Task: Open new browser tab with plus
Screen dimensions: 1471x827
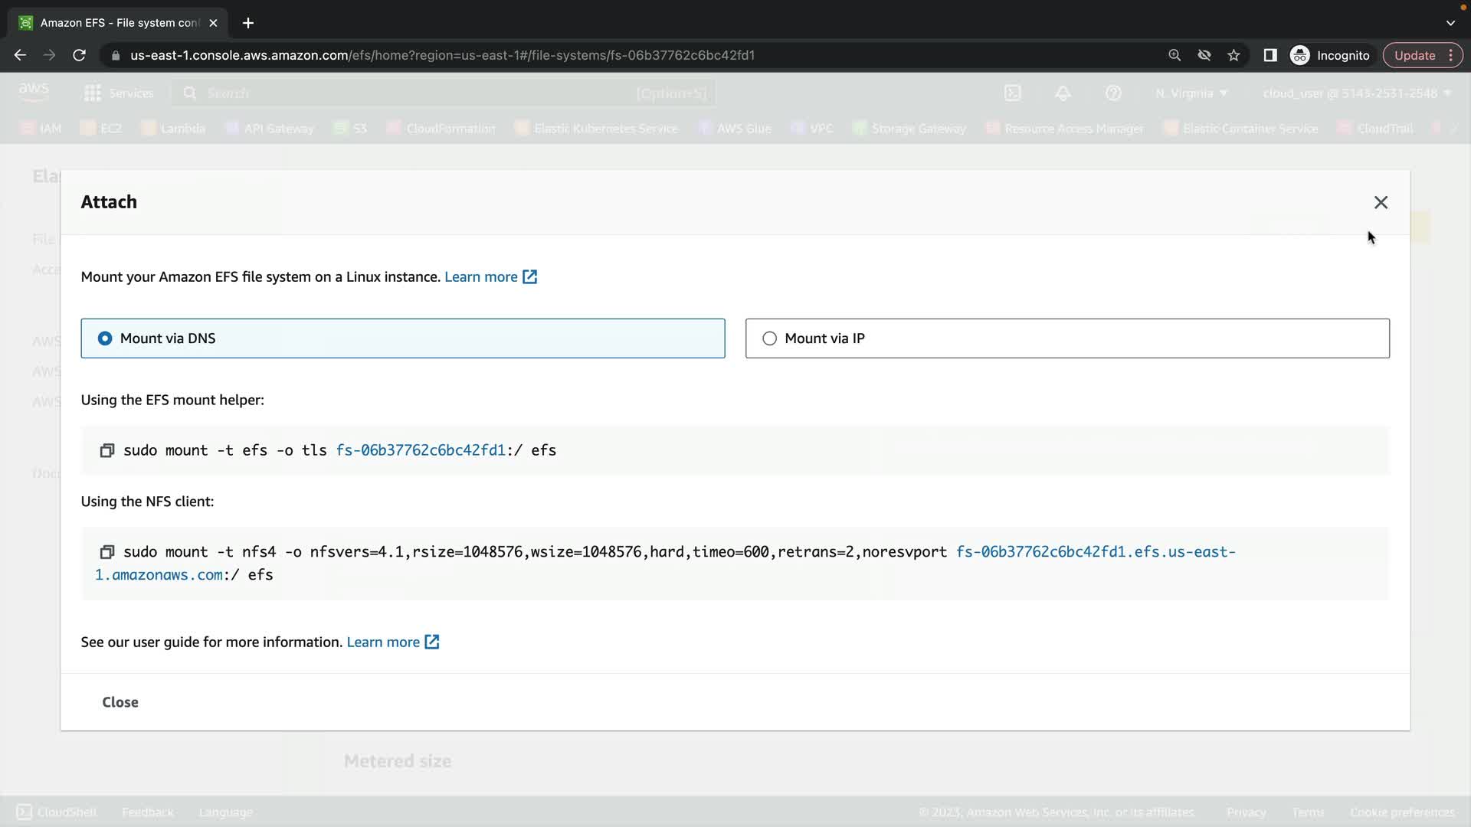Action: (248, 23)
